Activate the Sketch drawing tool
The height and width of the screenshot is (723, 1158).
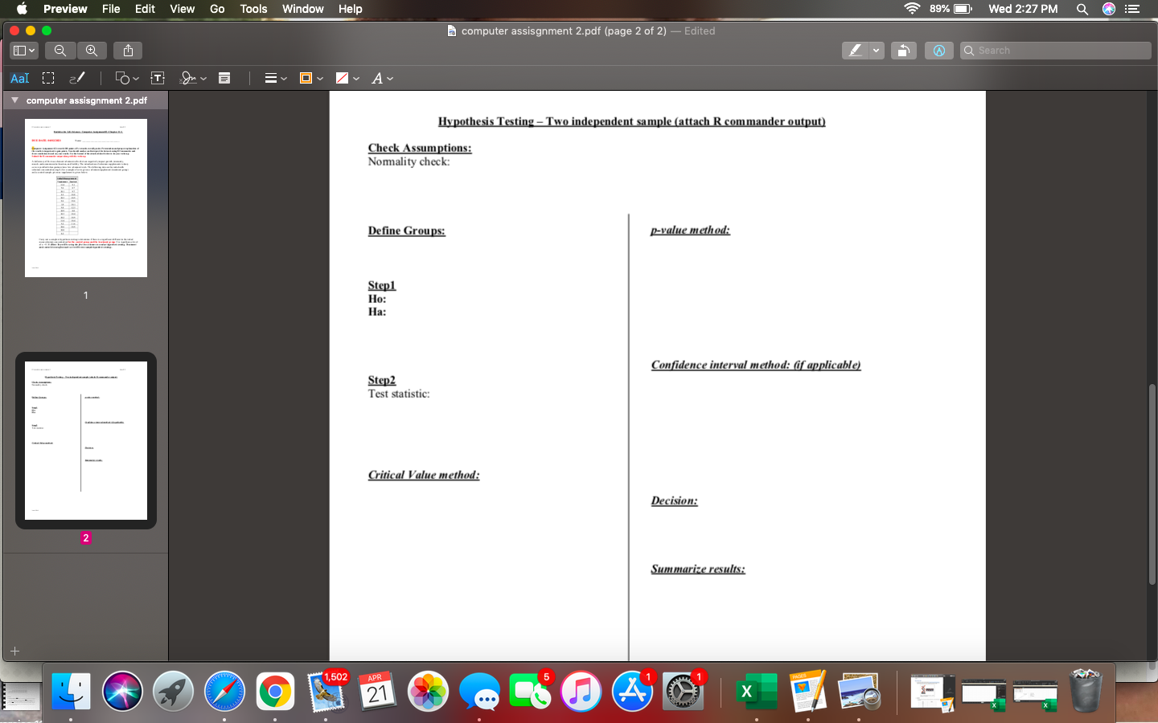(x=77, y=78)
